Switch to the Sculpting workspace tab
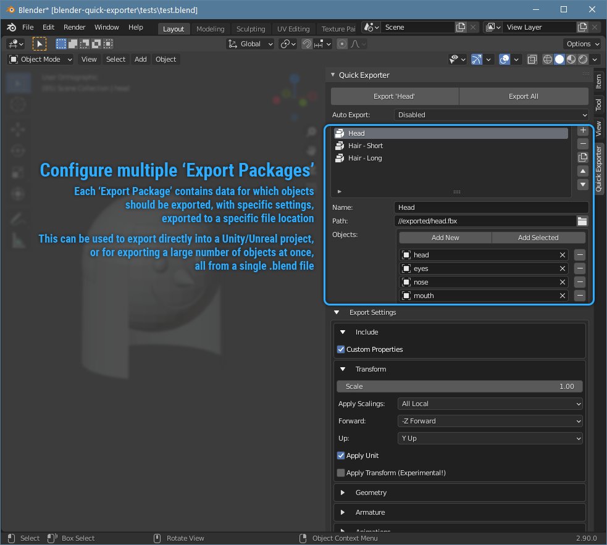This screenshot has height=545, width=607. (251, 29)
